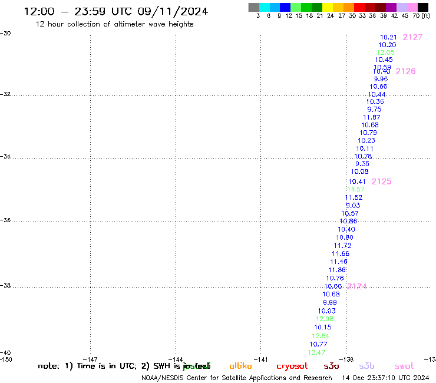Click the wave height value 10.44
Screen dimensions: 436x383
[376, 94]
